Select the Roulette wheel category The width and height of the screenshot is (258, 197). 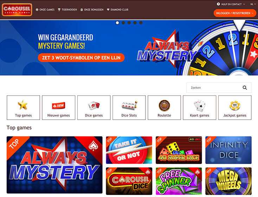tap(164, 108)
